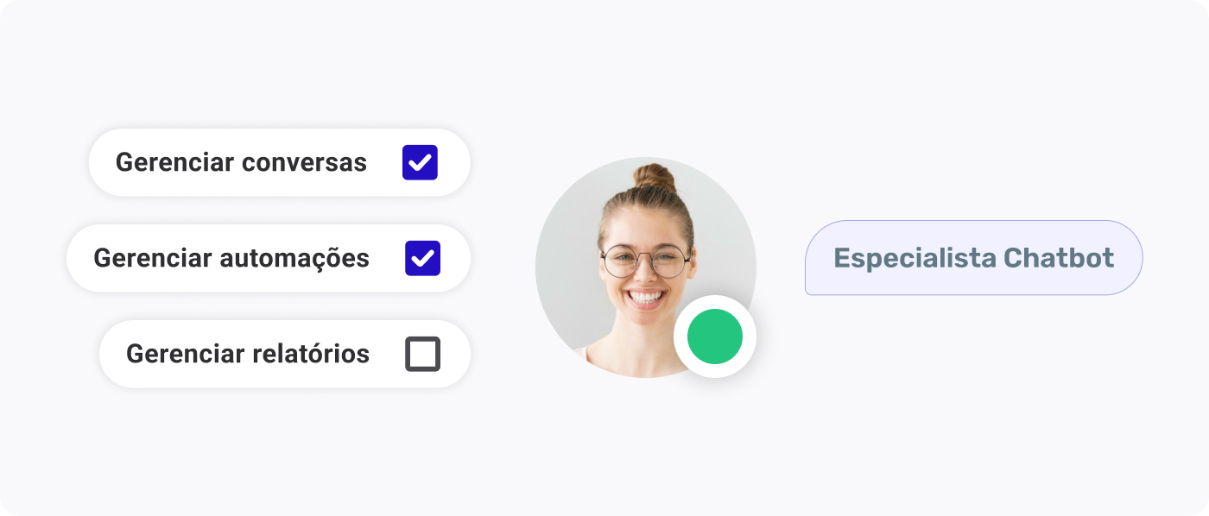Select the Especialista Chatbot role badge
1209x516 pixels.
[974, 258]
